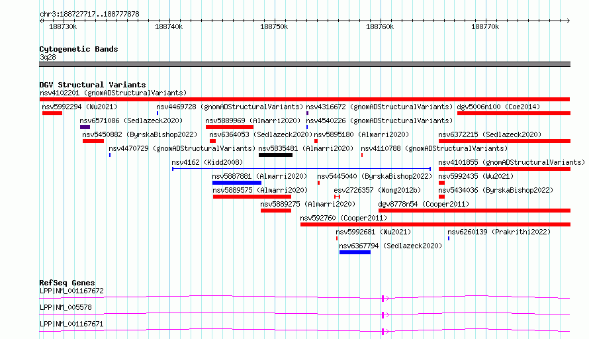Click the nsv4162 (Kidd2008) thin blue span
Screen dimensions: 589x339
click(x=301, y=169)
